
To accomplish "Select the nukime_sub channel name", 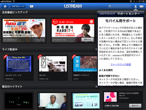I will 44,79.
